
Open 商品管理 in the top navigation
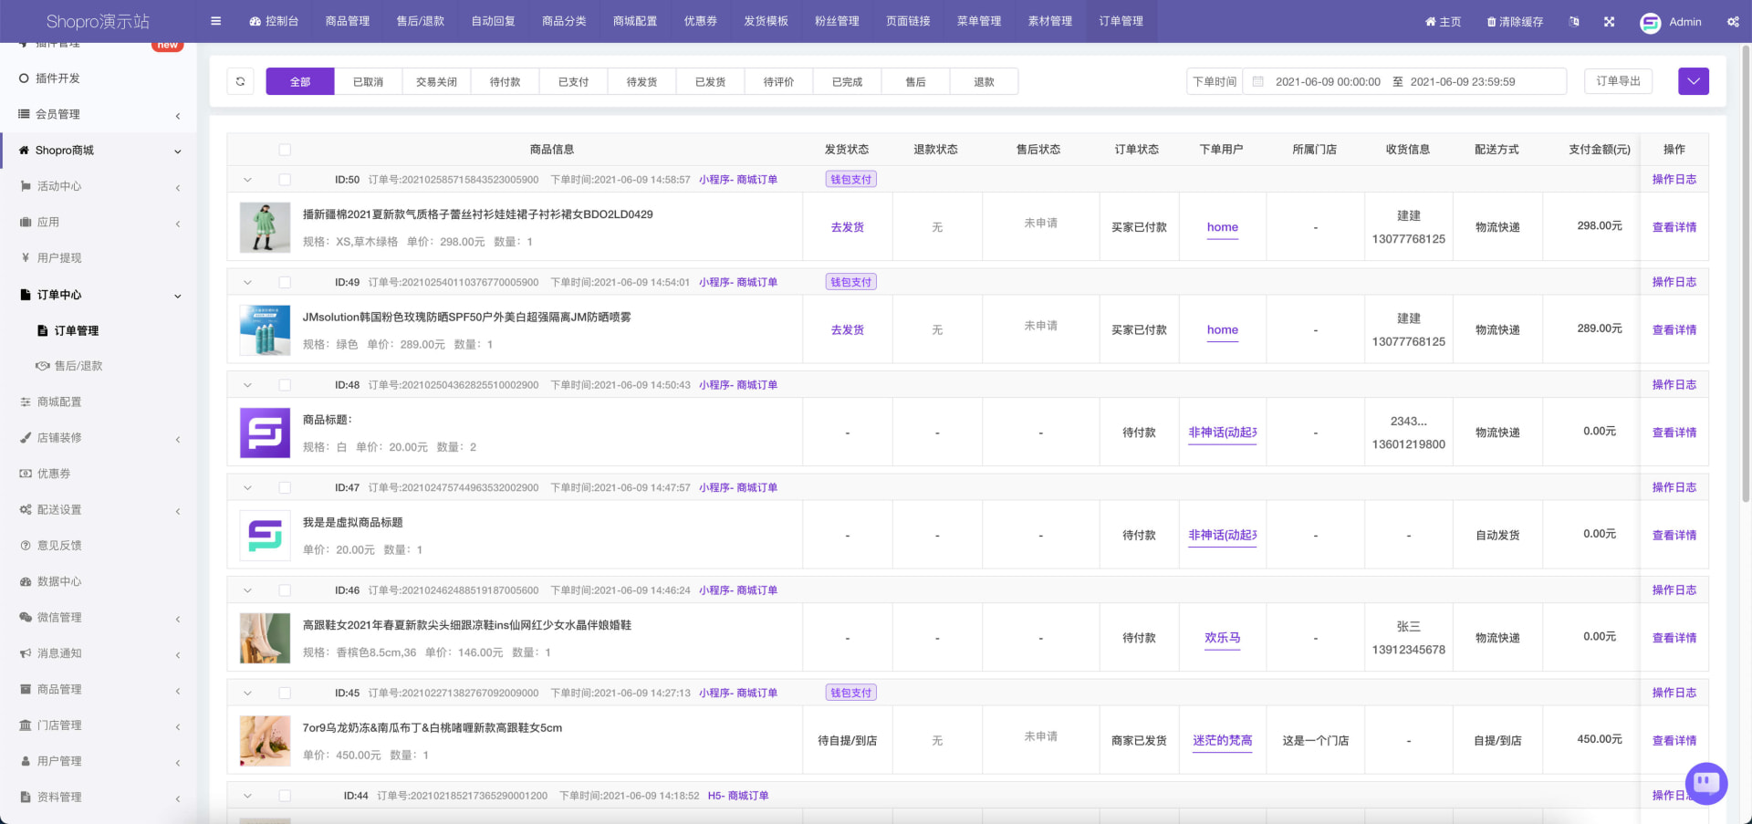tap(348, 21)
